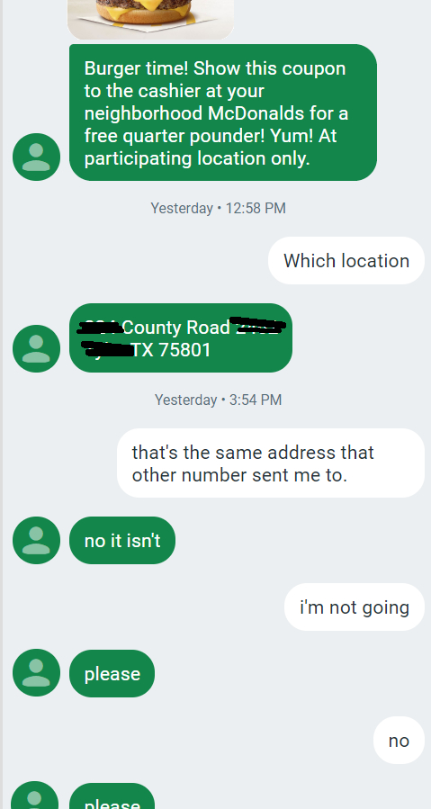
Task: Click the County Road TX 75801 address bubble
Action: [181, 338]
